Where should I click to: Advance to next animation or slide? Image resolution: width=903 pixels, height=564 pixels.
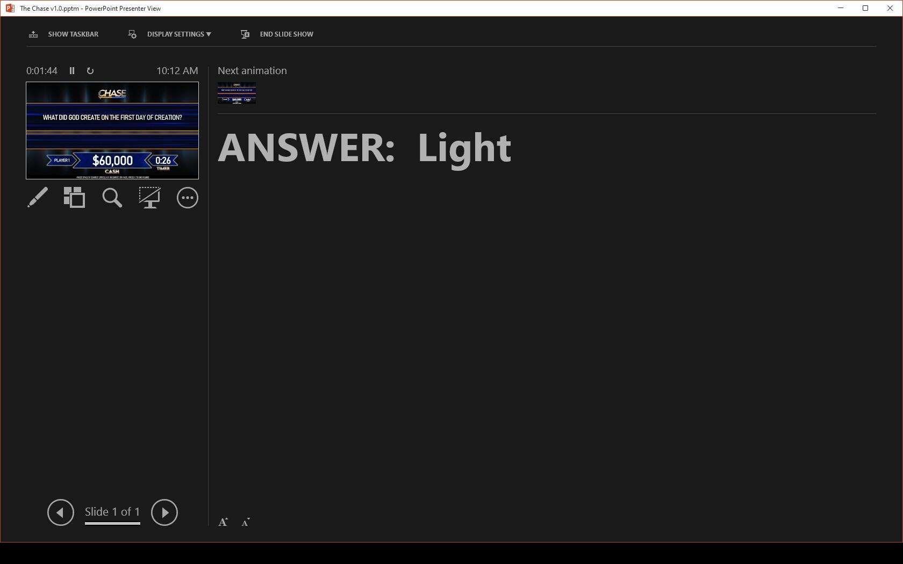[x=164, y=512]
